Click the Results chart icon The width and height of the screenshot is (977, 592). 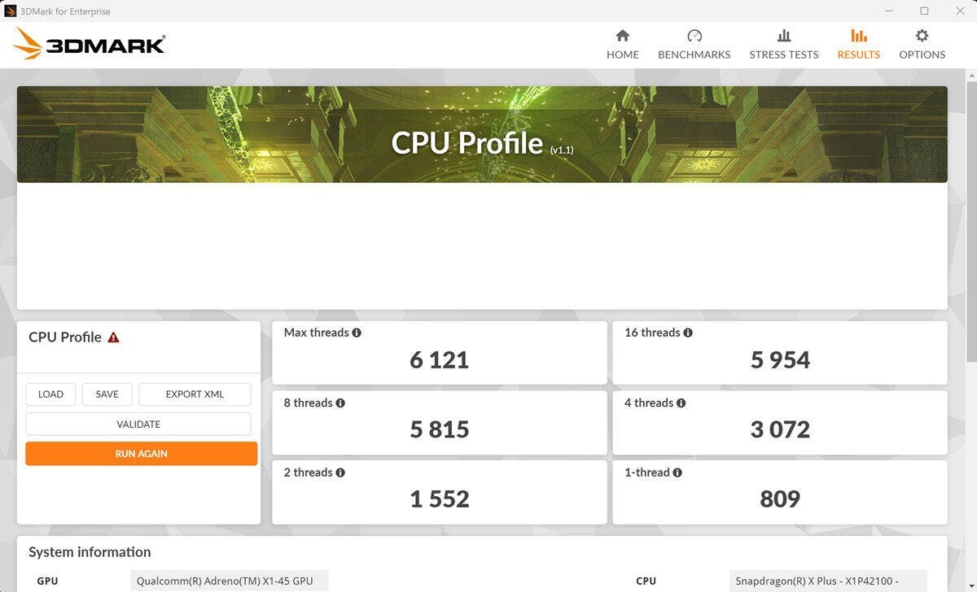(x=859, y=36)
